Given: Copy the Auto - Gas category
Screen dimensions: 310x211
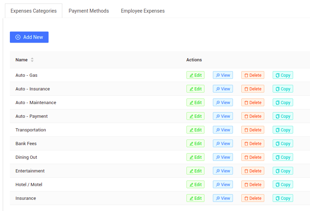Looking at the screenshot, I should (283, 75).
